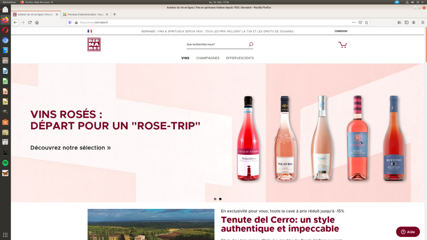
Task: Open tracking protection shield info
Action: click(x=70, y=23)
